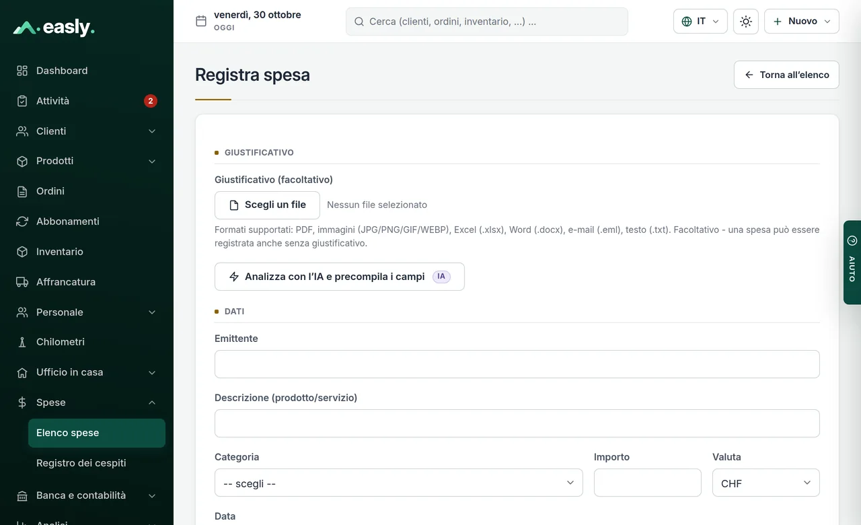Open Inventario in the sidebar
The height and width of the screenshot is (525, 861).
(x=87, y=252)
